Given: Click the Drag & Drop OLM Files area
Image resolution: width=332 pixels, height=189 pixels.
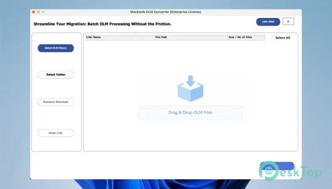Looking at the screenshot, I should click(x=190, y=112).
